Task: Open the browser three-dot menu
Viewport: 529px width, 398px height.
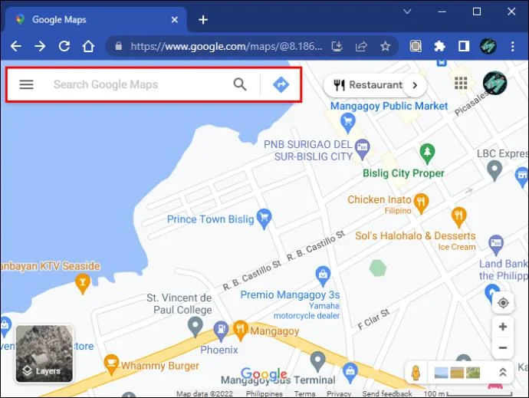Action: [512, 46]
